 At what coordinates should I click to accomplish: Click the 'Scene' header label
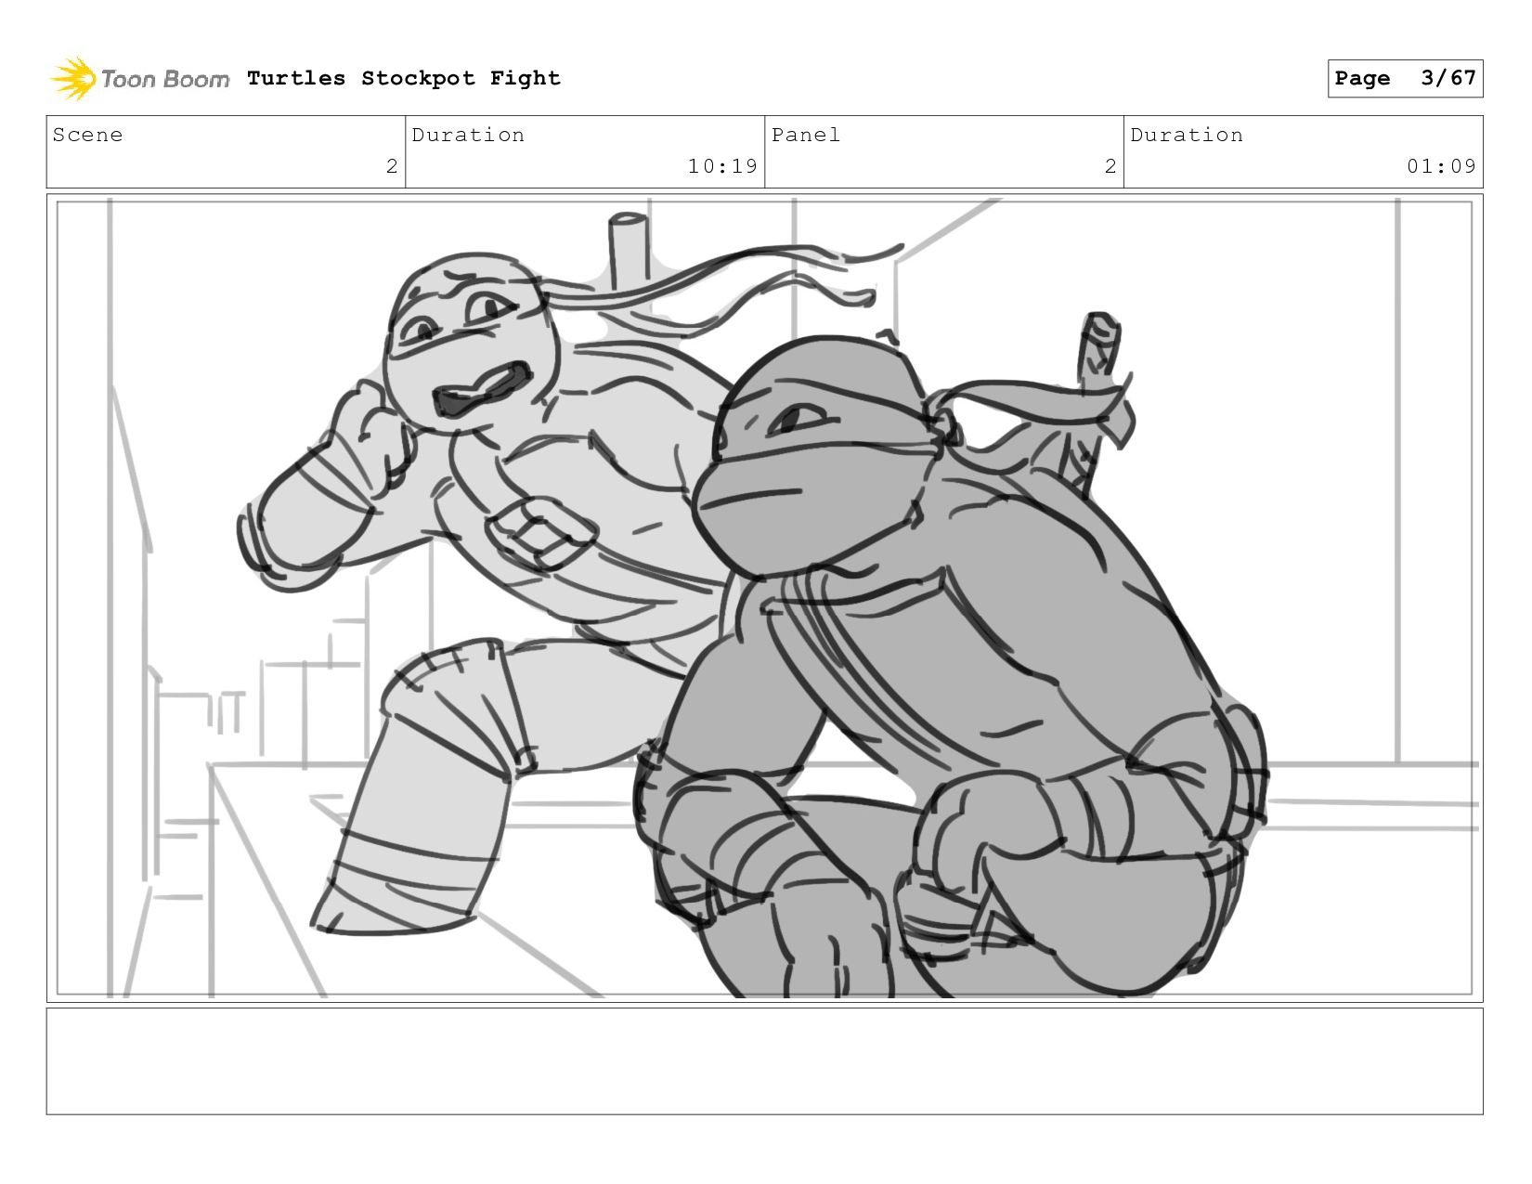[87, 135]
